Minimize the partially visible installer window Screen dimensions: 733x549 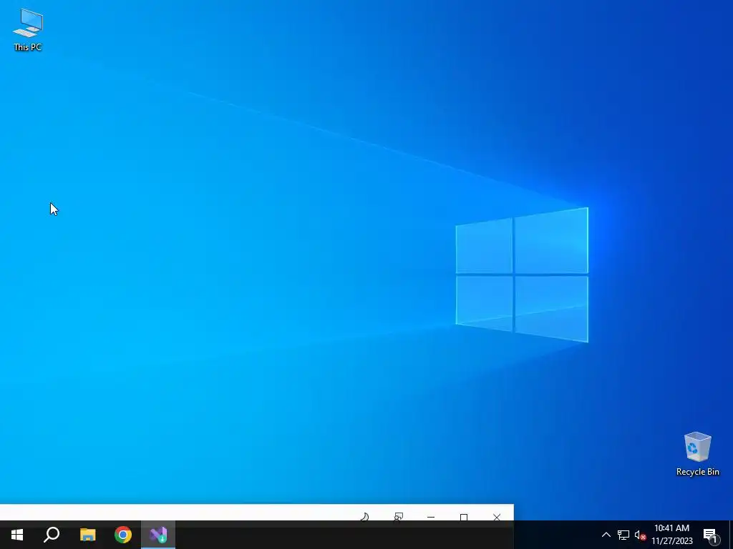[431, 517]
